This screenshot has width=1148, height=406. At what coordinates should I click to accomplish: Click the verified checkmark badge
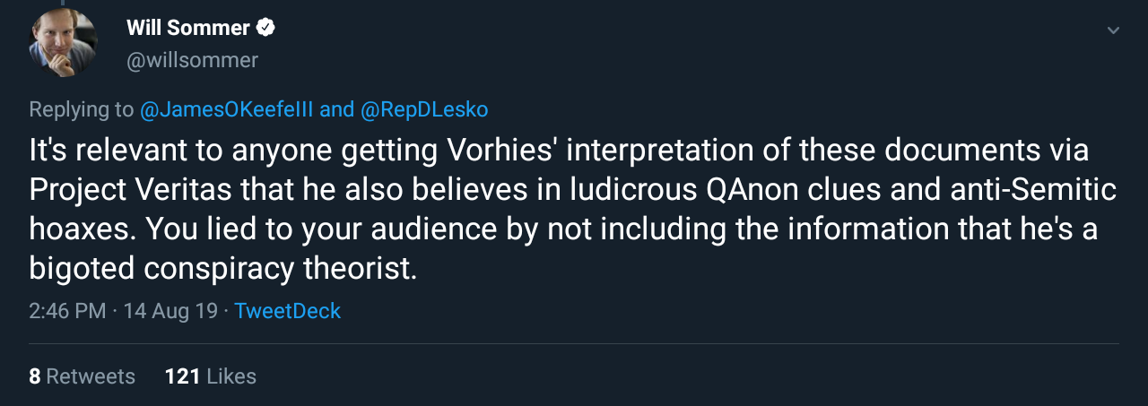tap(265, 28)
